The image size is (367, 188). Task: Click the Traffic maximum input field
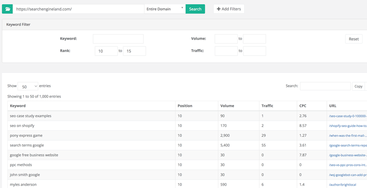coord(254,51)
